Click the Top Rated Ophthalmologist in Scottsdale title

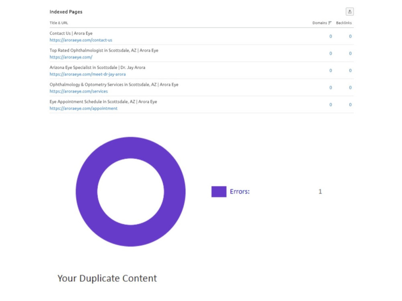pos(104,51)
